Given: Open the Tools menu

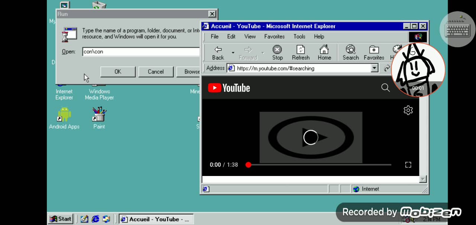Looking at the screenshot, I should coord(299,36).
